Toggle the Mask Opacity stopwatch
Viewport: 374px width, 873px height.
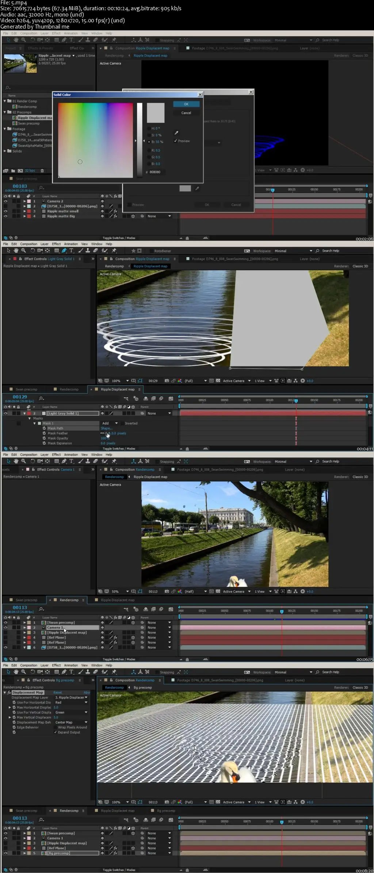[x=44, y=438]
